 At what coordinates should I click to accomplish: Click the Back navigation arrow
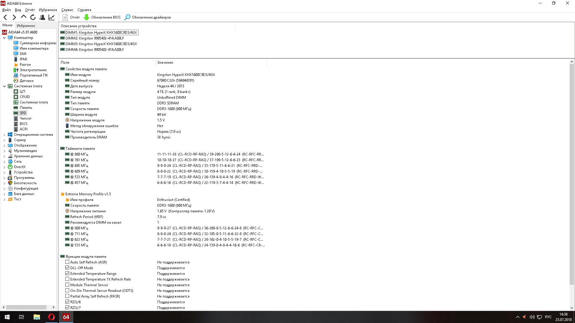[5, 17]
